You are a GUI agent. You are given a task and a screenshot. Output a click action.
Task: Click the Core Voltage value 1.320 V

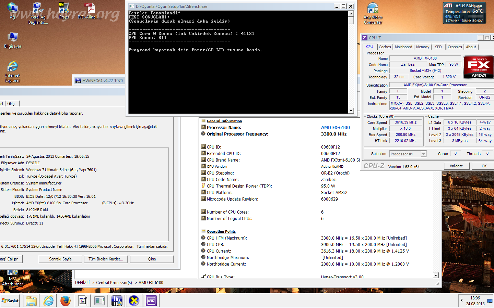(449, 77)
